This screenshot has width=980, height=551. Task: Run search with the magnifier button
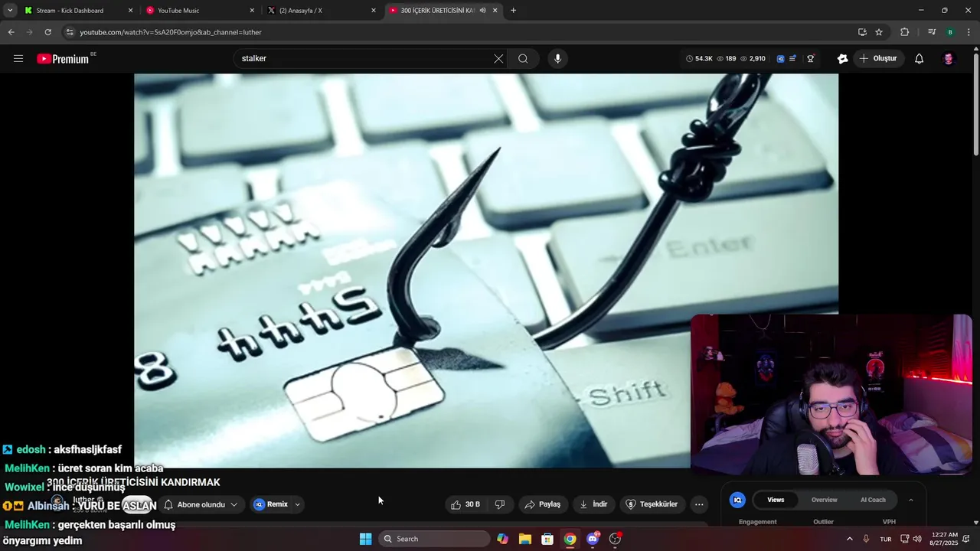tap(523, 58)
